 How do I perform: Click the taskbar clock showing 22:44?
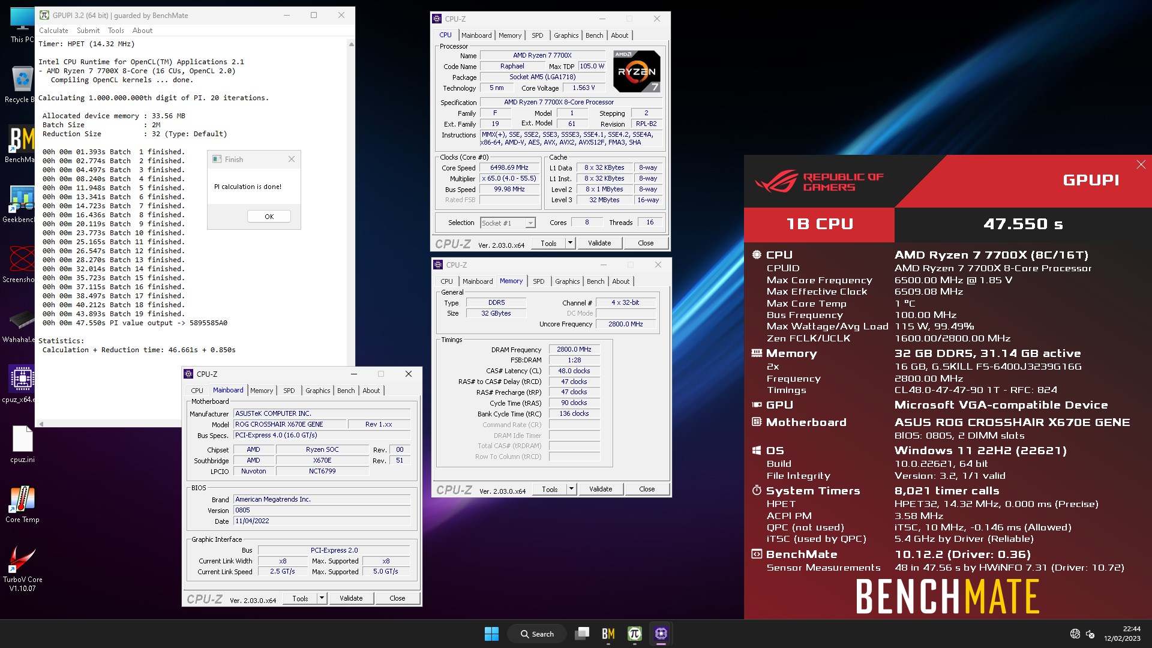click(x=1122, y=634)
